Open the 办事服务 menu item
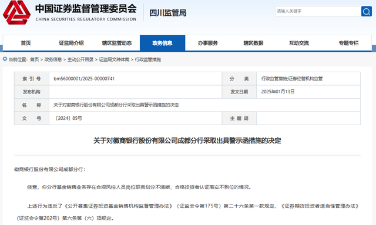Screen dimensions: 376x225 [x=208, y=43]
